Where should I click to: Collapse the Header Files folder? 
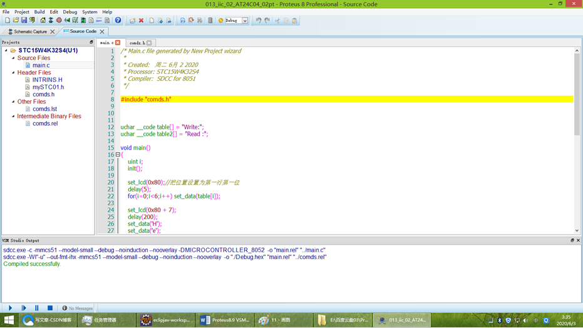(x=13, y=73)
